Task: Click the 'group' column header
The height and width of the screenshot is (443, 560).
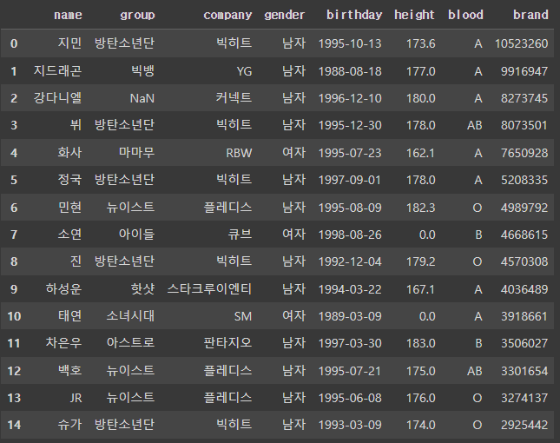Action: (137, 15)
